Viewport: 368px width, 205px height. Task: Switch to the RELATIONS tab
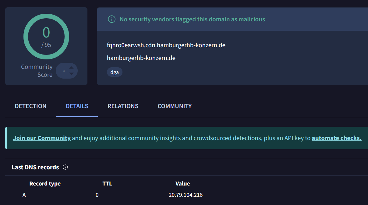point(123,106)
